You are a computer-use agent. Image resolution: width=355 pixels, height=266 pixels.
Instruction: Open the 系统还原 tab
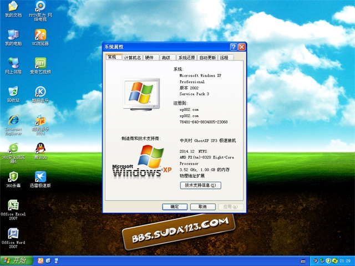pos(186,58)
